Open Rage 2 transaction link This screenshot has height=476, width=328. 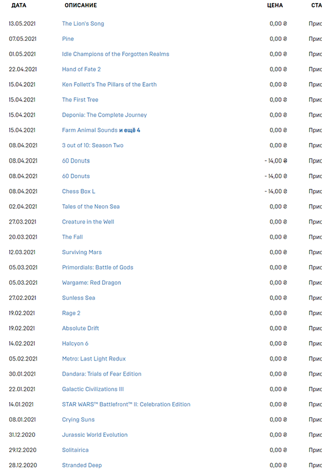tap(71, 313)
